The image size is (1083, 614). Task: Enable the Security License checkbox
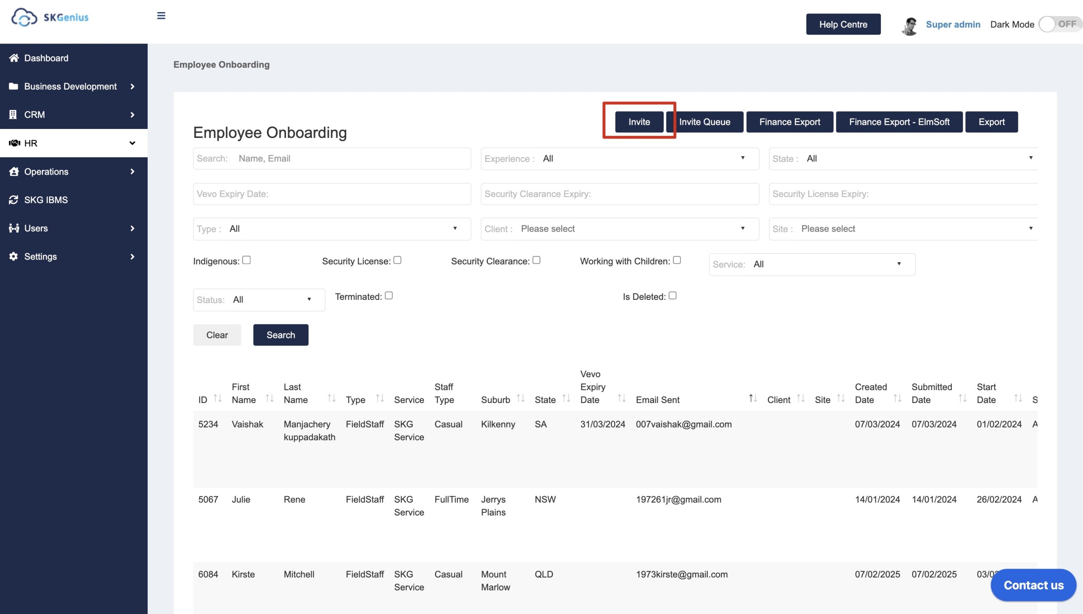coord(397,260)
